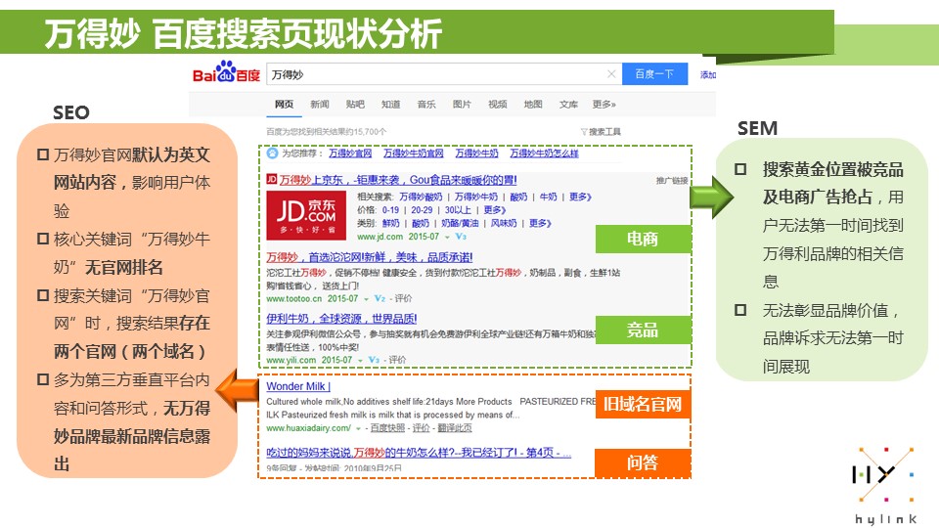Click the small red JD icon before the ad title
Screen dimensions: 939x528
(272, 180)
